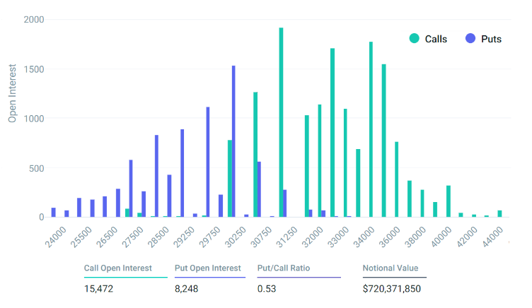
Task: Click the 24000 strike axis label
Action: [57, 235]
